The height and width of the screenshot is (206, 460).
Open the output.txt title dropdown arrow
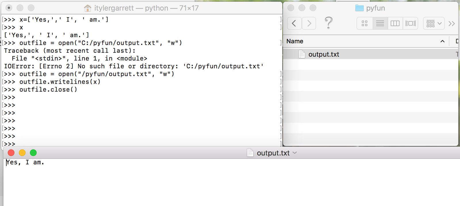[295, 153]
